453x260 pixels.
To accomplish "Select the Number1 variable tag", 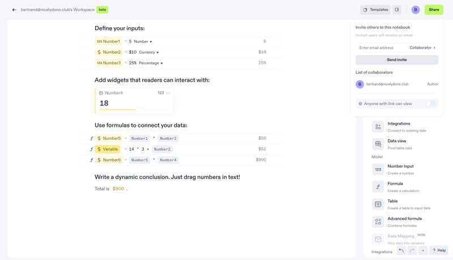I will pos(108,41).
